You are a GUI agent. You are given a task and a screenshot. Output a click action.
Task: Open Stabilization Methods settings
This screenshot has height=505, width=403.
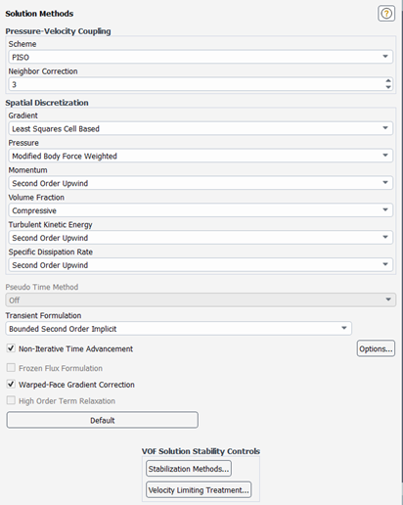pyautogui.click(x=189, y=469)
